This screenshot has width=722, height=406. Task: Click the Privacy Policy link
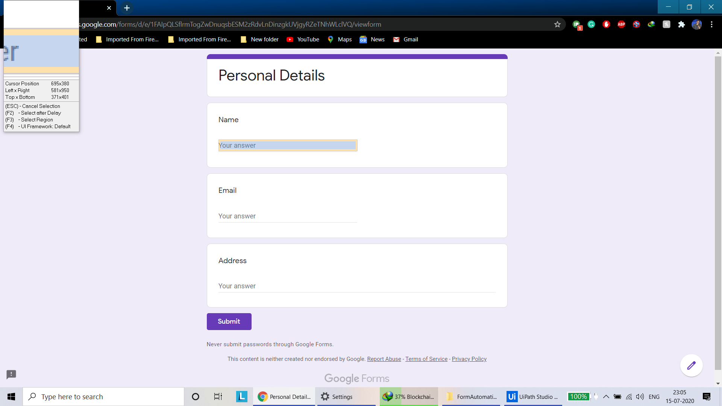pos(469,359)
